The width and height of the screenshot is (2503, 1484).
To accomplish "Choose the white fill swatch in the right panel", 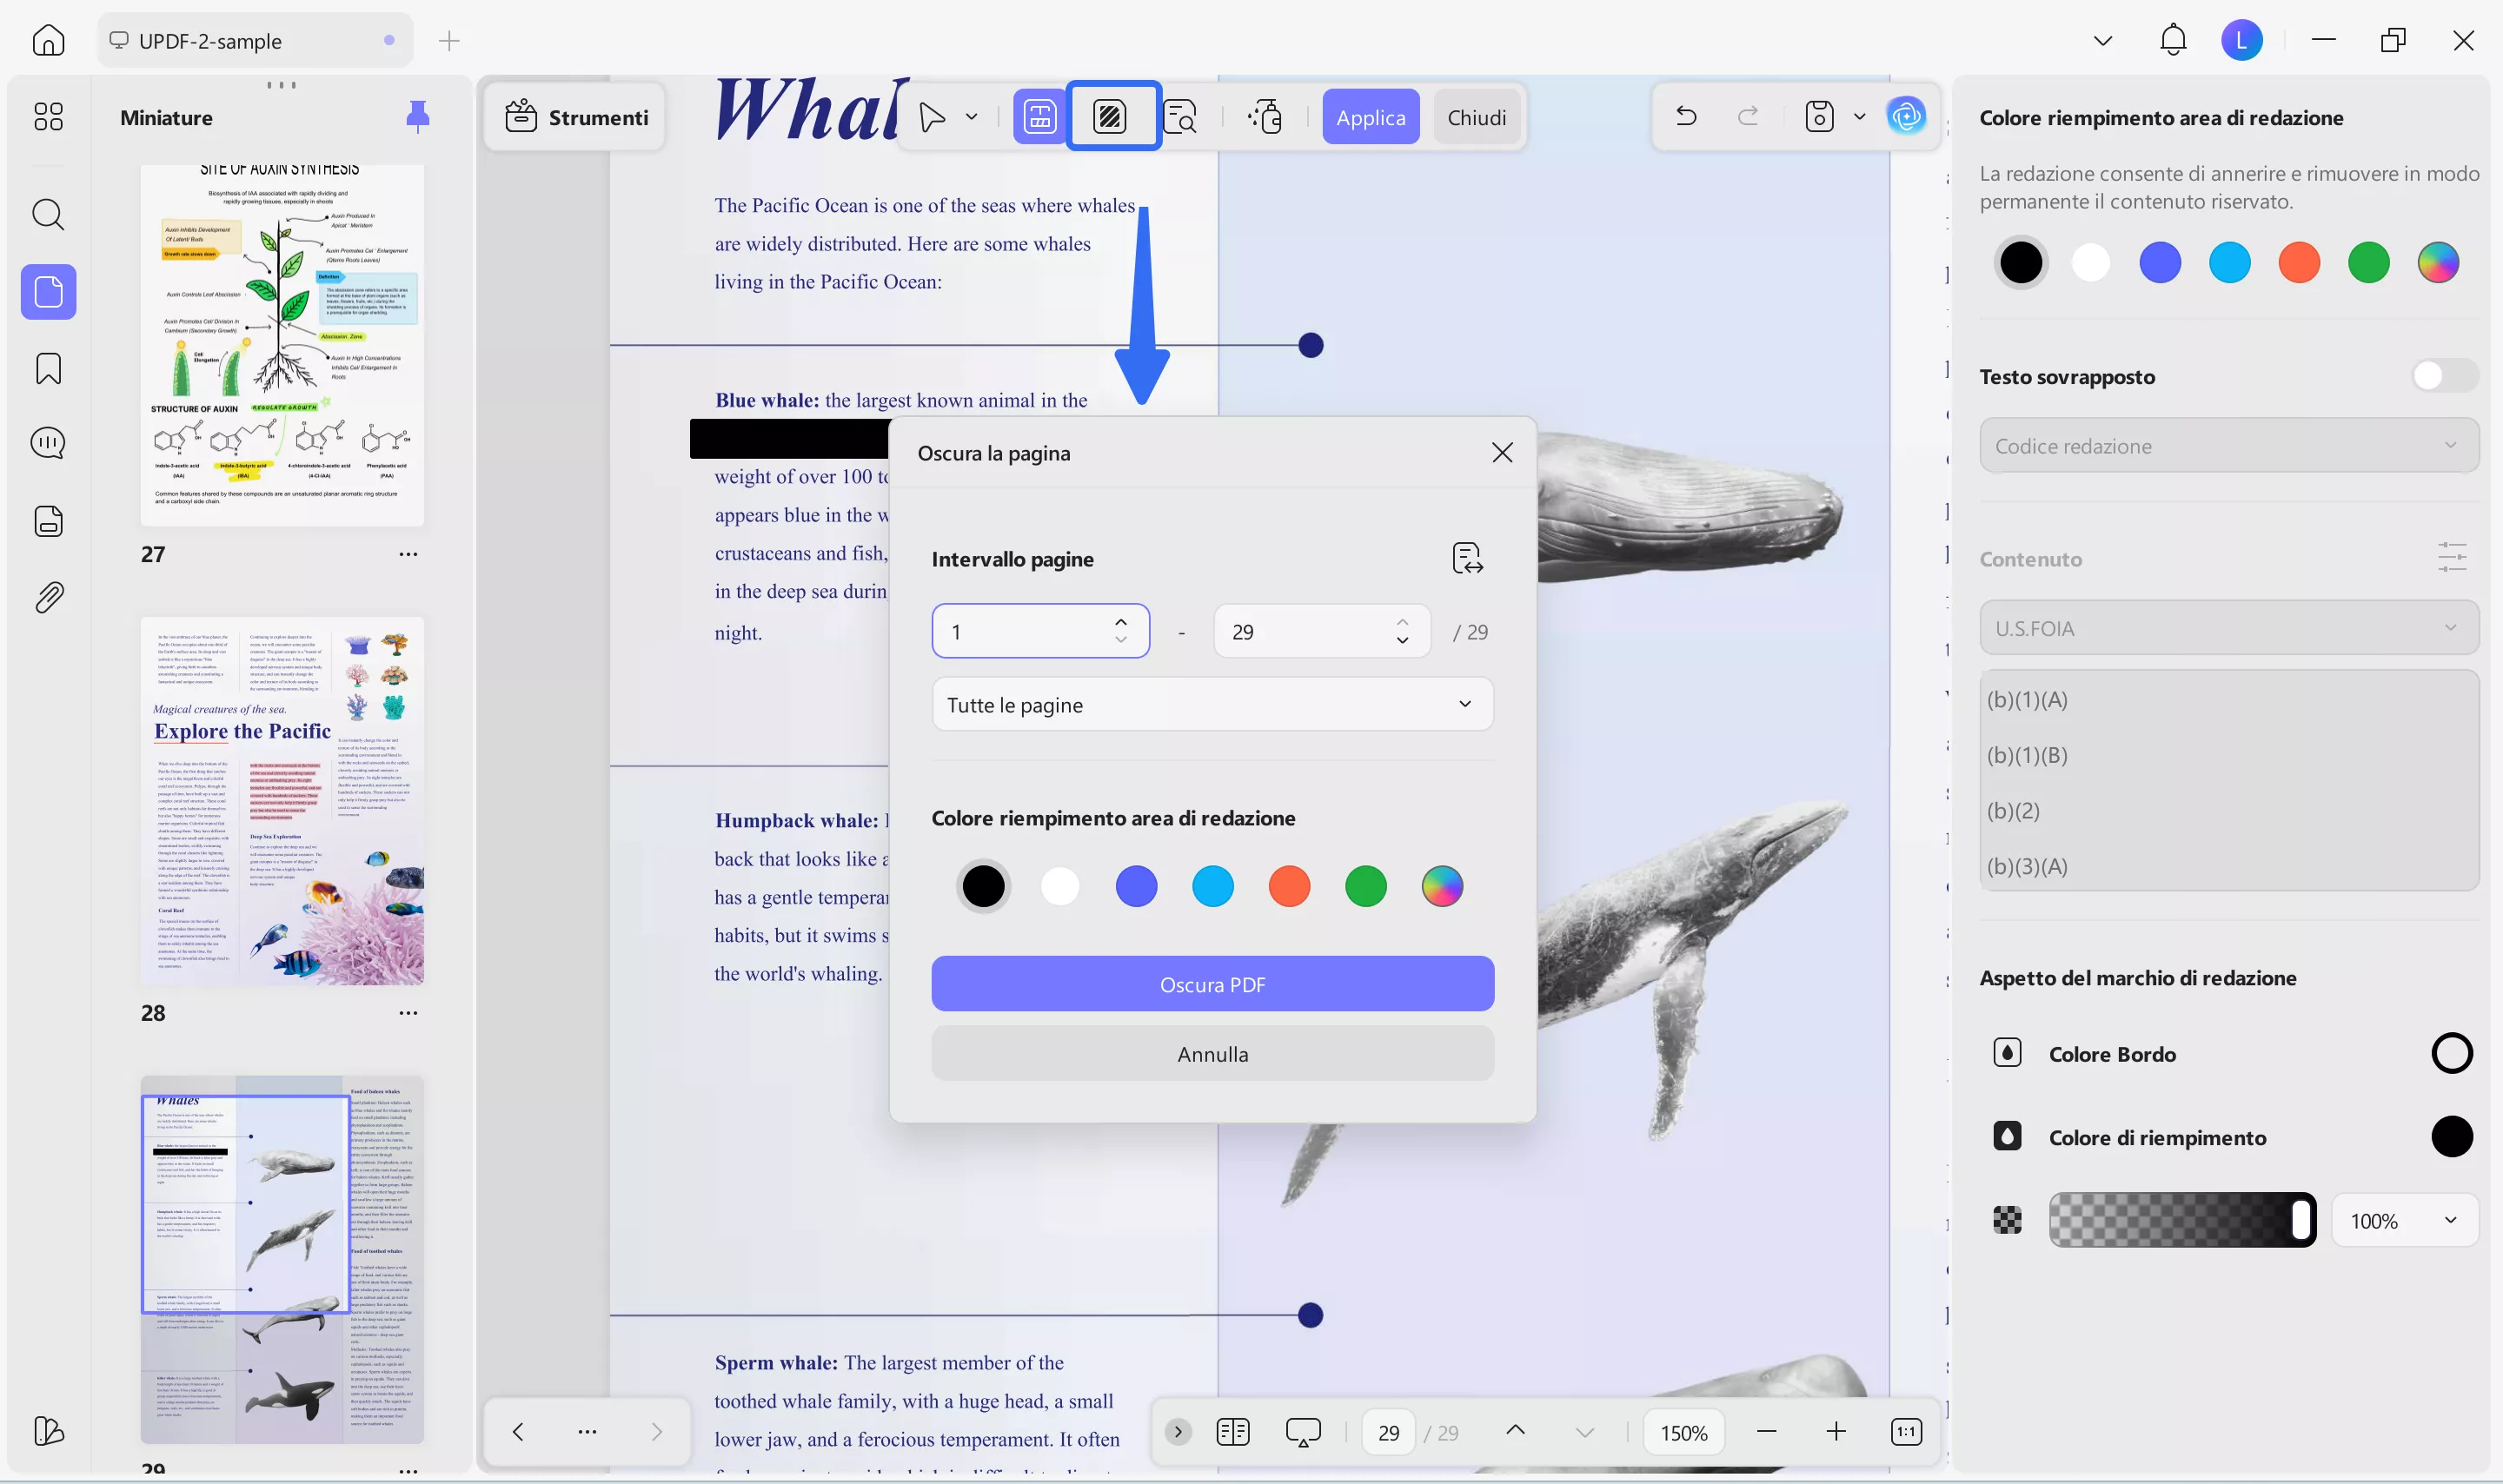I will 2090,263.
